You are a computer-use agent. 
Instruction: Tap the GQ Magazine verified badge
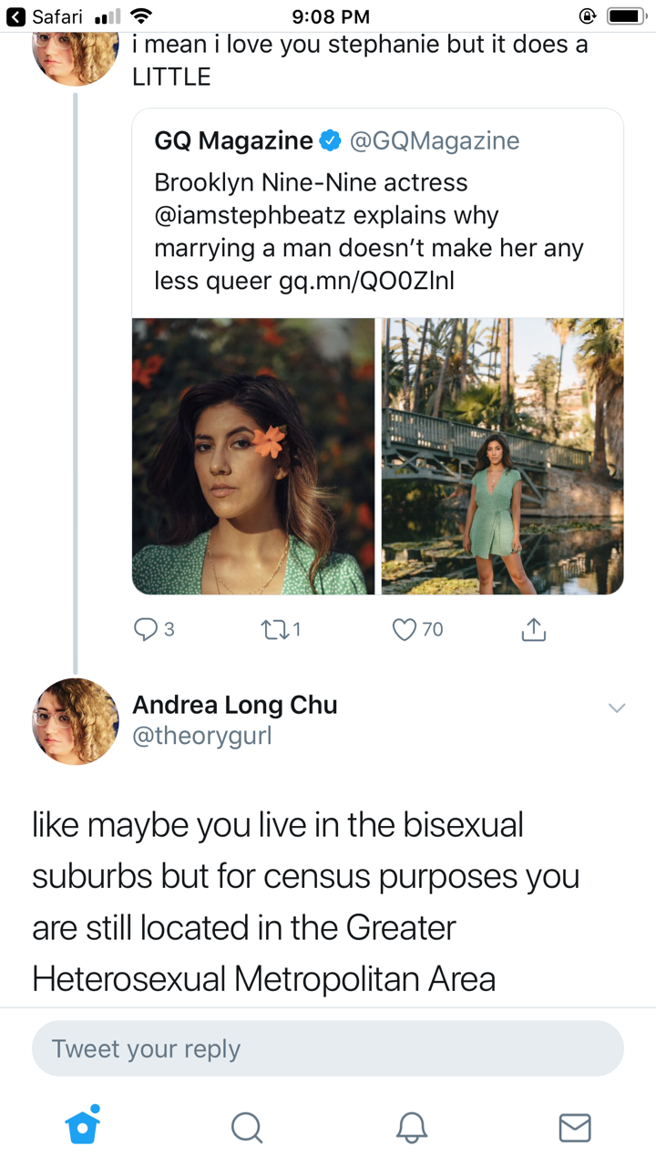[x=330, y=140]
